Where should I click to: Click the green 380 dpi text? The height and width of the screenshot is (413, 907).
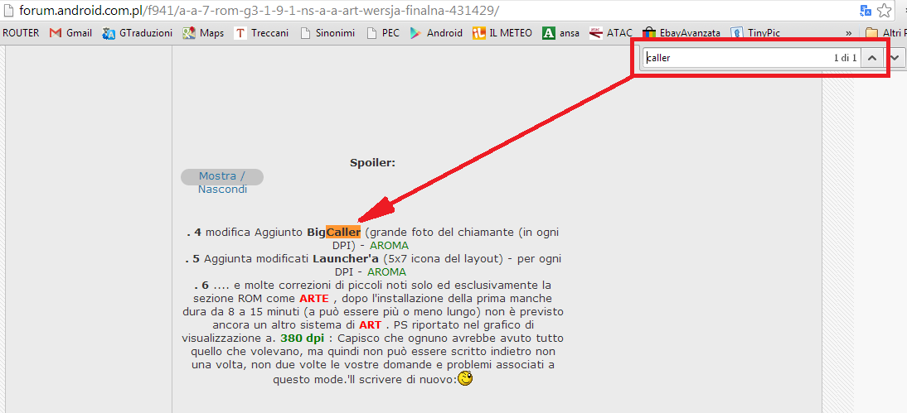(x=303, y=338)
